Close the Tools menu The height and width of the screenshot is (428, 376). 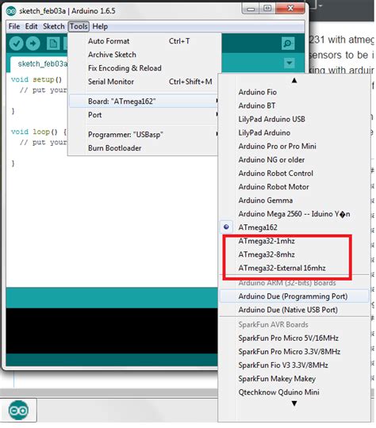(x=79, y=26)
